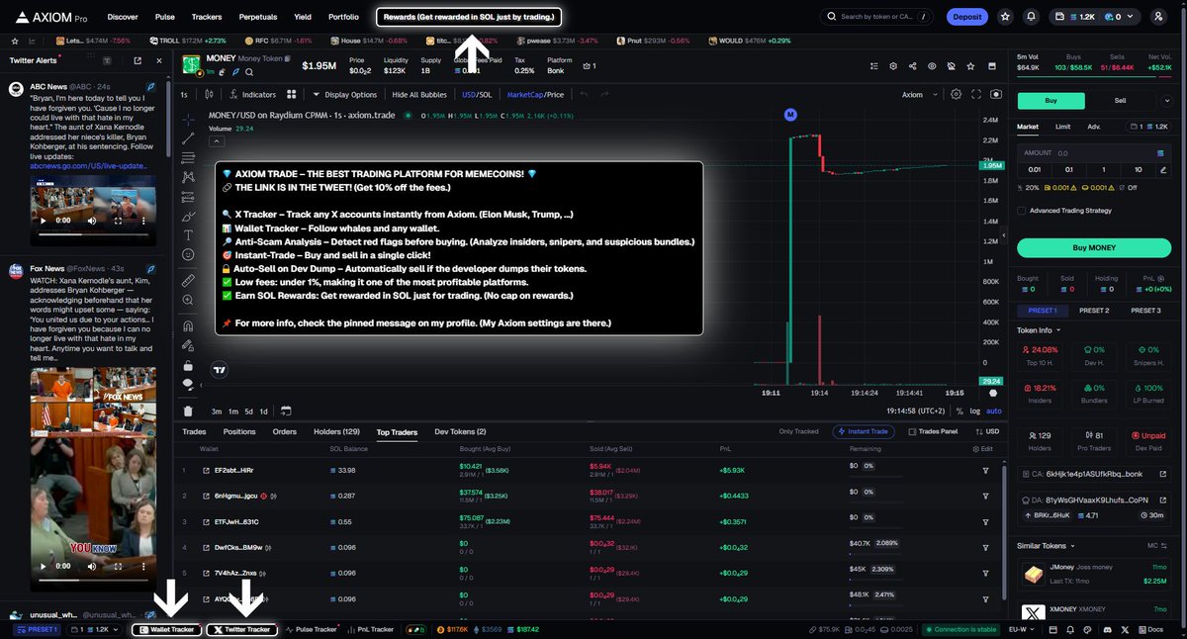Open Wallet Tracker in bottom bar
This screenshot has width=1187, height=639.
click(x=167, y=629)
